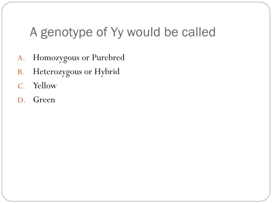Viewport: 272px width, 204px height.
Task: Click the word genotype in title
Action: pos(67,33)
